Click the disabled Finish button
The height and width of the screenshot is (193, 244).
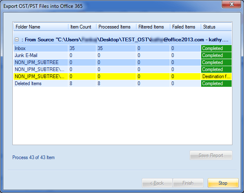point(188,183)
